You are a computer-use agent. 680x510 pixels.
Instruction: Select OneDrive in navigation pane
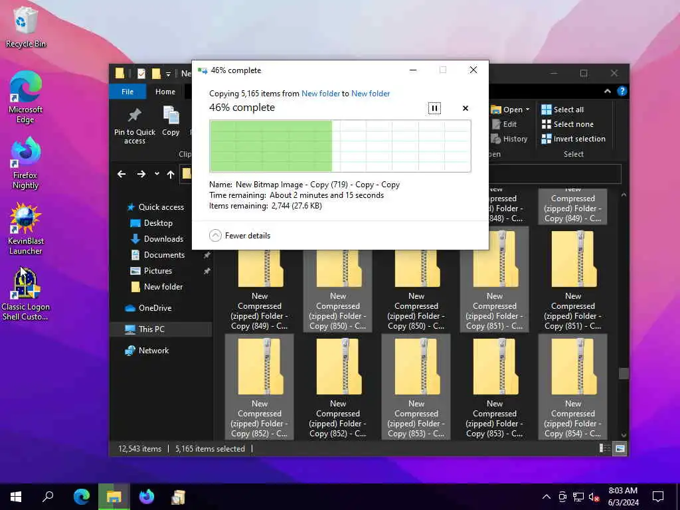tap(148, 308)
